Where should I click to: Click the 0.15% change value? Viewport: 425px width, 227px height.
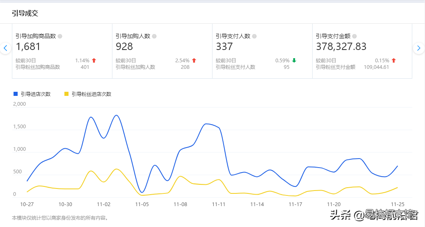tap(382, 60)
